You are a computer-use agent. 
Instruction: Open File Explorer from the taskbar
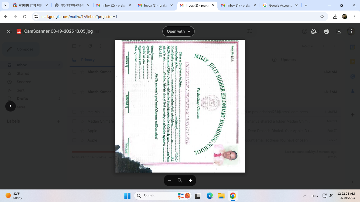pos(221,196)
